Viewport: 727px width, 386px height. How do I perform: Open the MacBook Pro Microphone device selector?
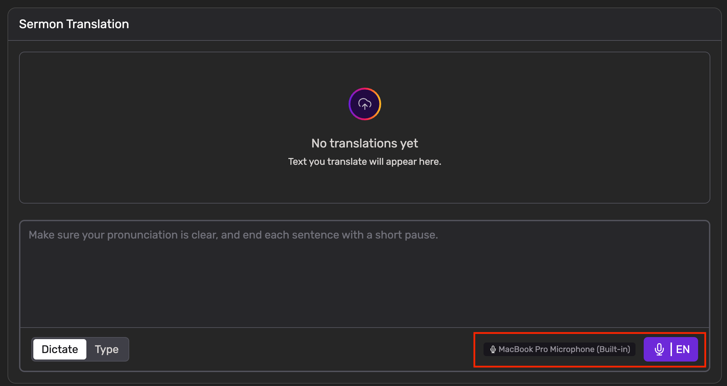[x=559, y=349]
